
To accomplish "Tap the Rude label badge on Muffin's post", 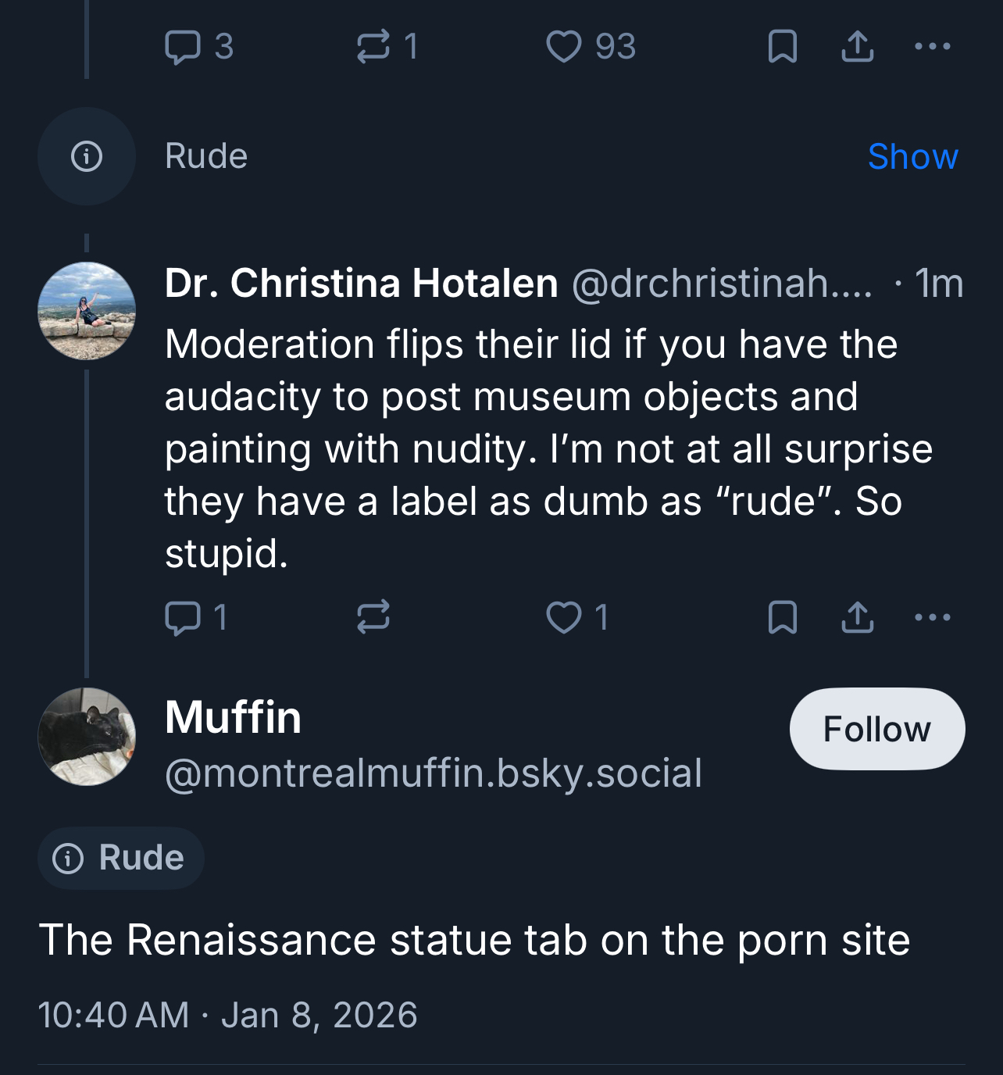I will [x=121, y=858].
